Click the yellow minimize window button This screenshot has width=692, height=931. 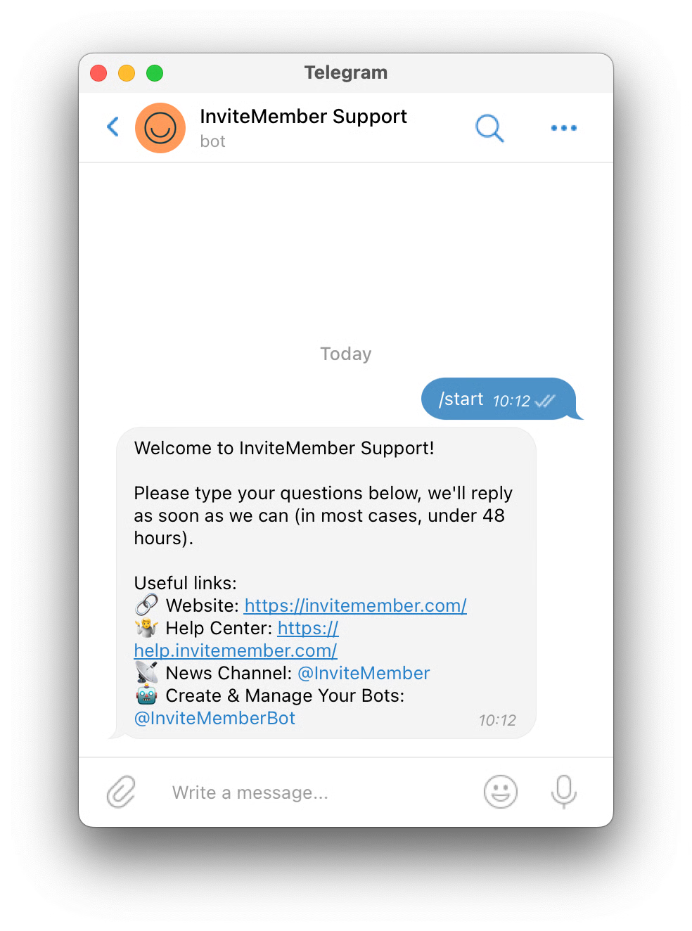point(127,73)
